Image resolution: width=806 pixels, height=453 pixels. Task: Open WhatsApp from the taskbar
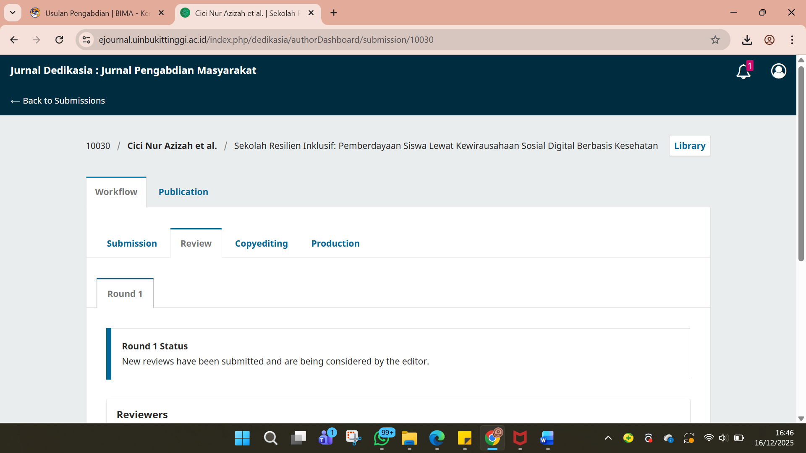[x=382, y=438]
